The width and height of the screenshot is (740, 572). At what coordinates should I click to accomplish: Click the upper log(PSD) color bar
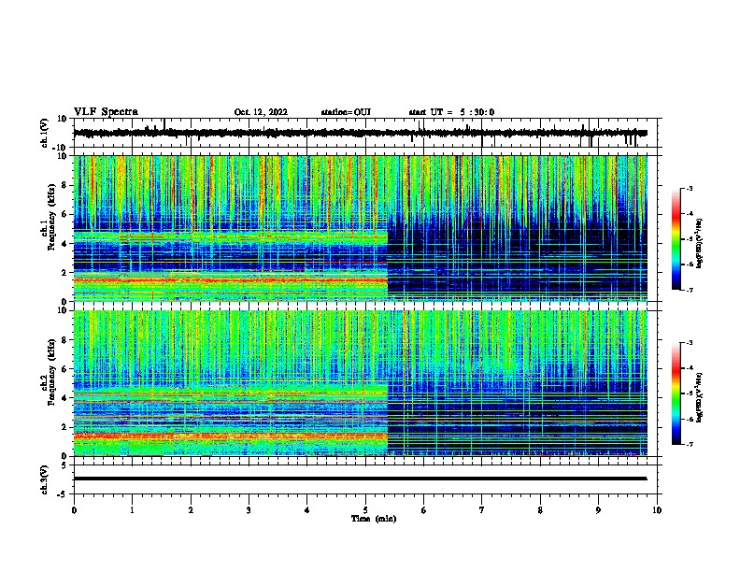(x=676, y=239)
